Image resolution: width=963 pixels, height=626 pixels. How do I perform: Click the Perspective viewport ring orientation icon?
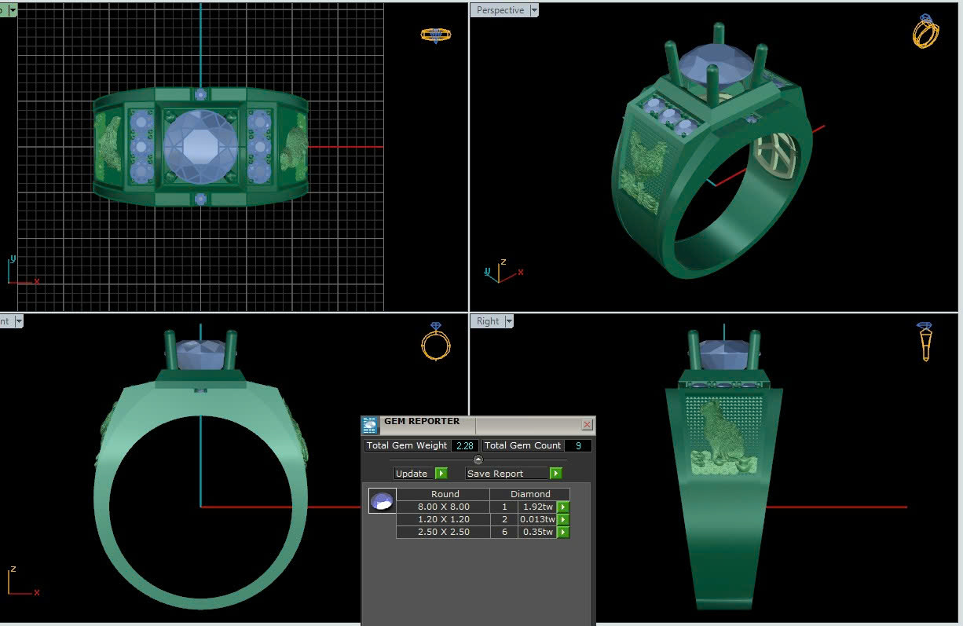coord(925,31)
